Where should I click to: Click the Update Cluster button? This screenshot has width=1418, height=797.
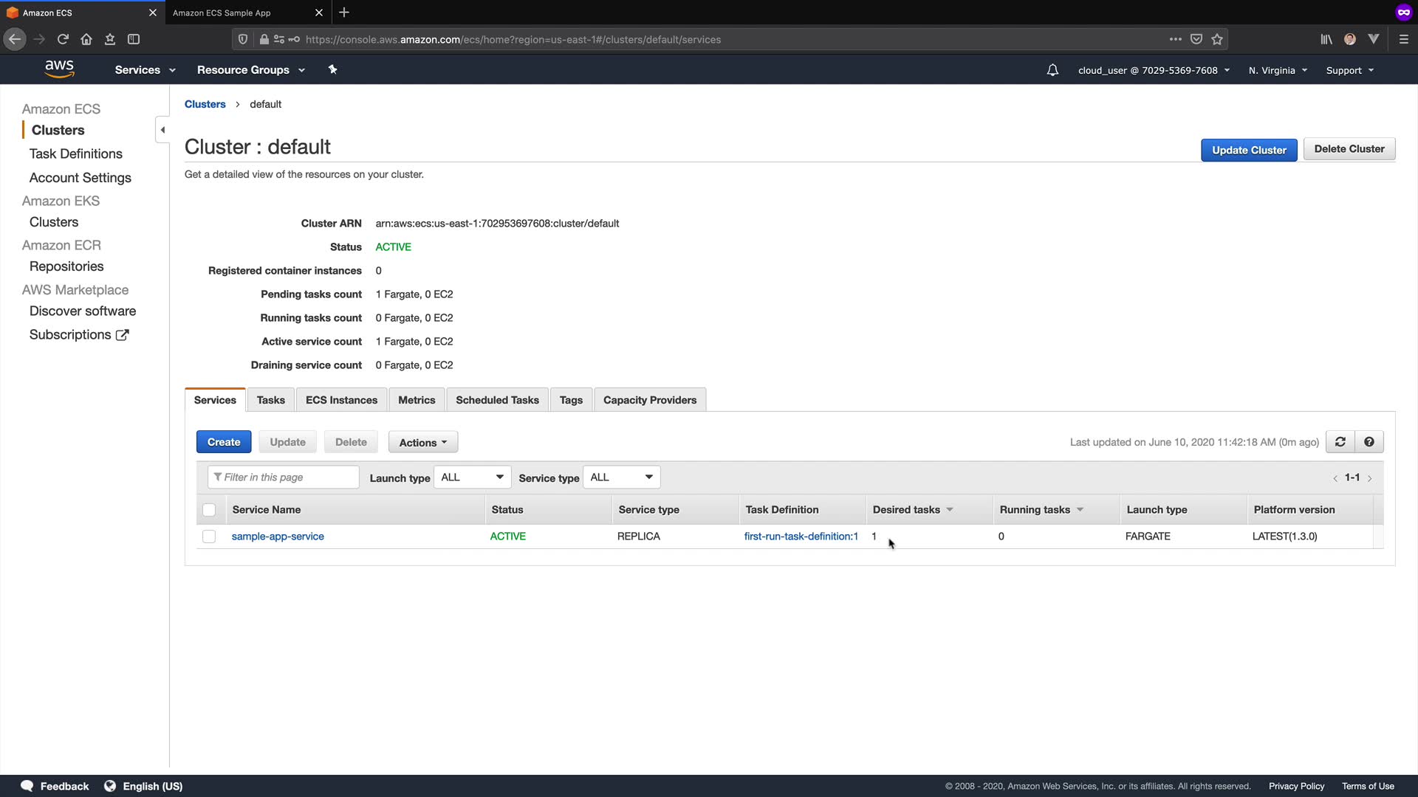(x=1248, y=150)
